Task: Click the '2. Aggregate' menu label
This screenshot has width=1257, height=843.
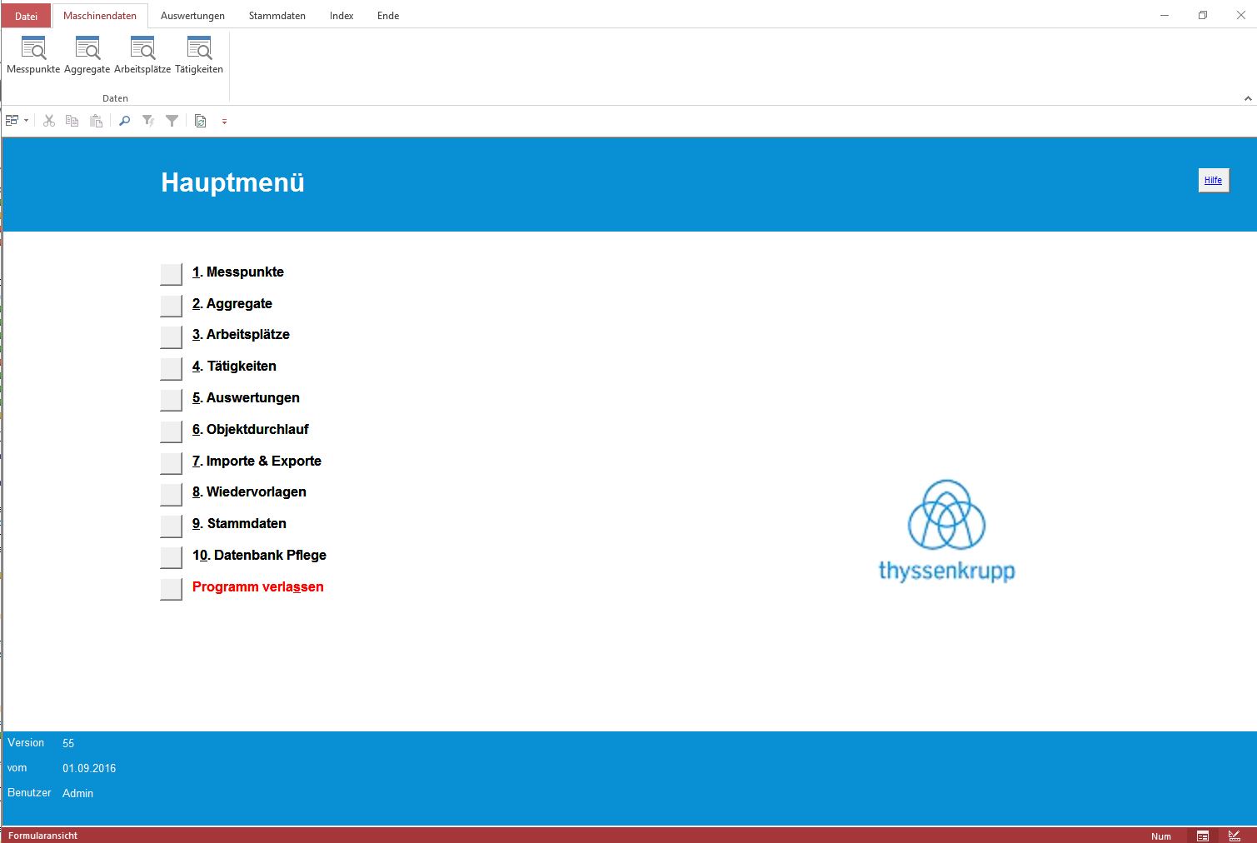Action: (232, 304)
